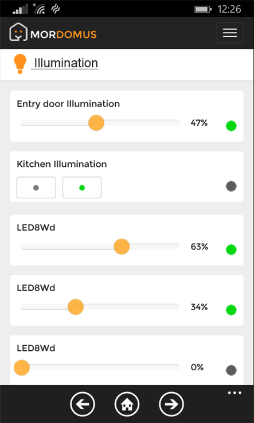Toggle the Kitchen Illumination gray status dot

click(231, 186)
